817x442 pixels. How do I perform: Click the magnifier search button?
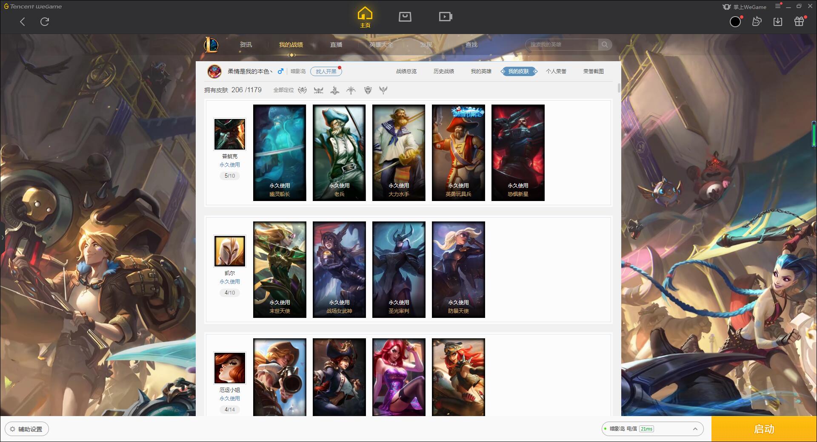click(605, 45)
